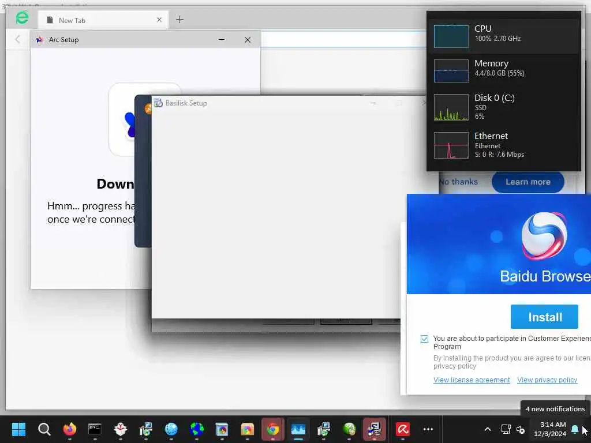The image size is (591, 443).
Task: Open taskbar Search
Action: [44, 429]
